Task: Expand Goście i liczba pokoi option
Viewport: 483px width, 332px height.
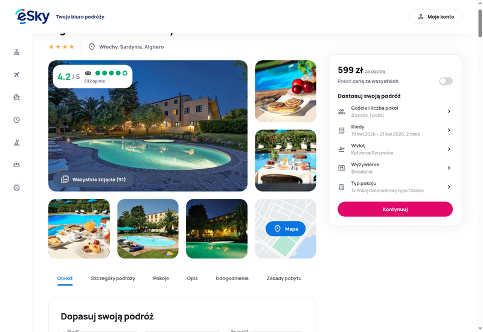Action: [x=395, y=111]
